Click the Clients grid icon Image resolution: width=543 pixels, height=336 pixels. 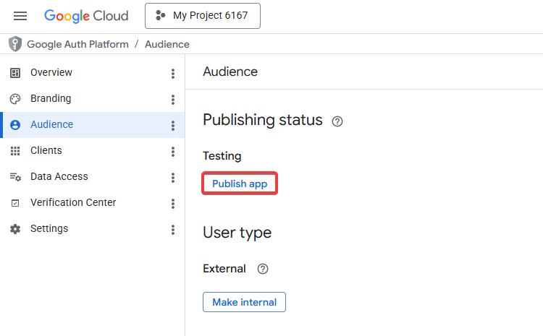pyautogui.click(x=15, y=151)
